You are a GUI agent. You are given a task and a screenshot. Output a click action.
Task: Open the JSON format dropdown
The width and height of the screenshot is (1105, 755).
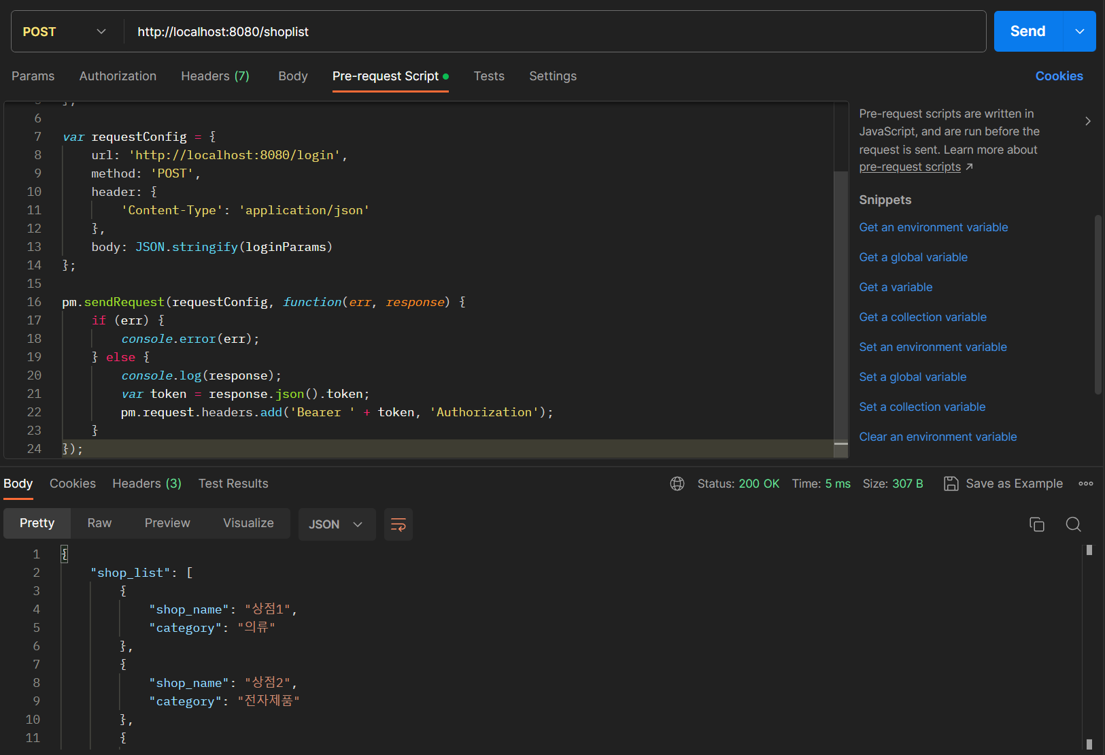[337, 524]
